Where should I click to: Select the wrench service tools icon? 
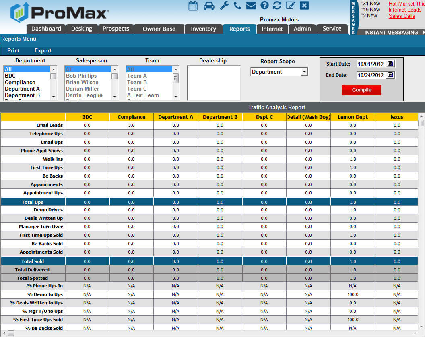click(224, 6)
